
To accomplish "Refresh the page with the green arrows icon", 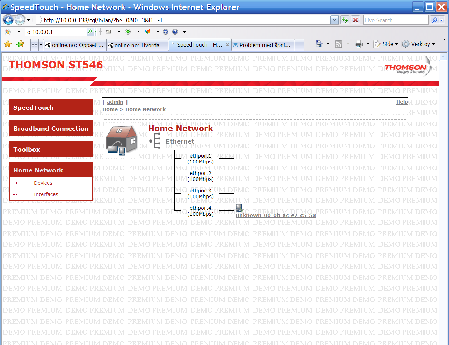I will (345, 20).
